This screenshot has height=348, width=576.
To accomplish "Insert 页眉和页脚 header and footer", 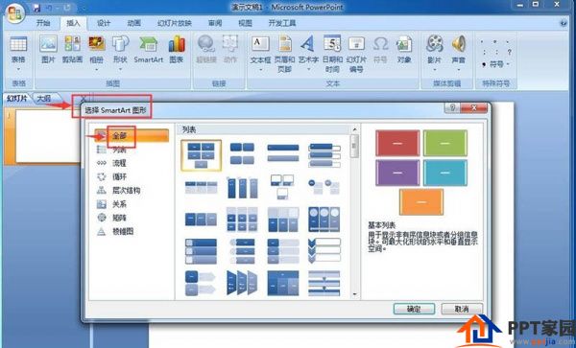I will coord(285,54).
